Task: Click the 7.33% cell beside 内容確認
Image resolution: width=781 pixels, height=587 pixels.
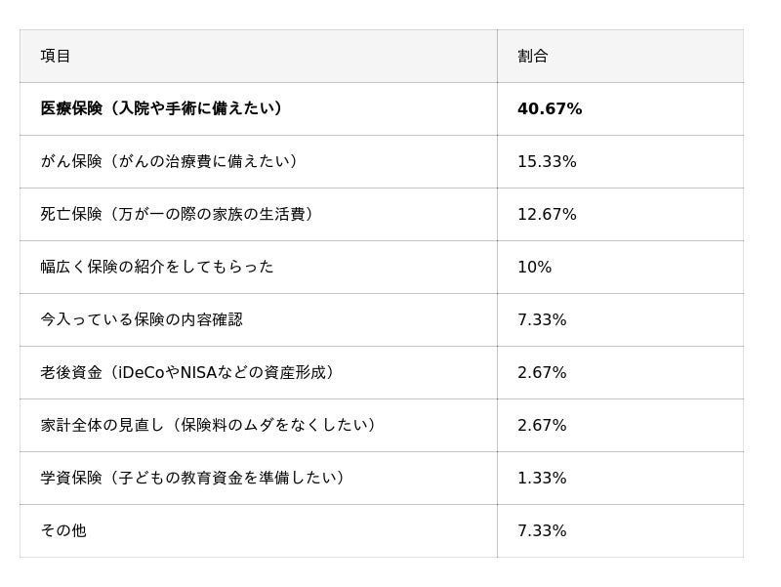Action: click(x=542, y=319)
